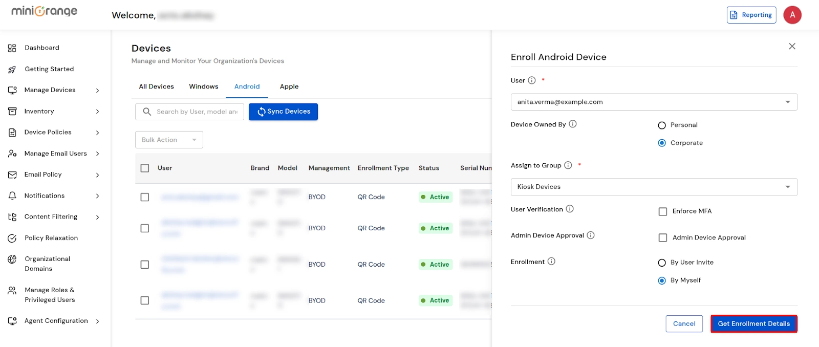Enable the Enforce MFA checkbox
The height and width of the screenshot is (347, 819).
coord(663,211)
